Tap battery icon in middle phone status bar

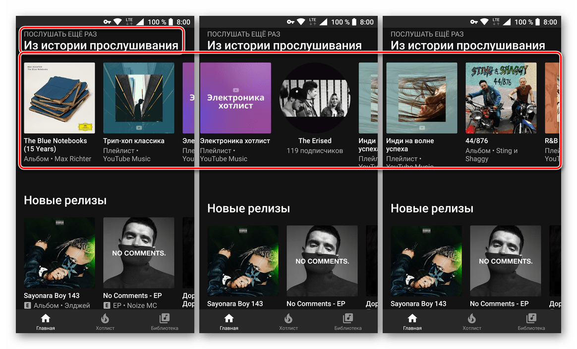354,22
